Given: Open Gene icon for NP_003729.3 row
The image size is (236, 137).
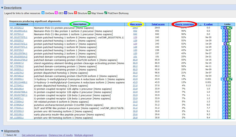Looking at the screenshot, I should point(227,50).
